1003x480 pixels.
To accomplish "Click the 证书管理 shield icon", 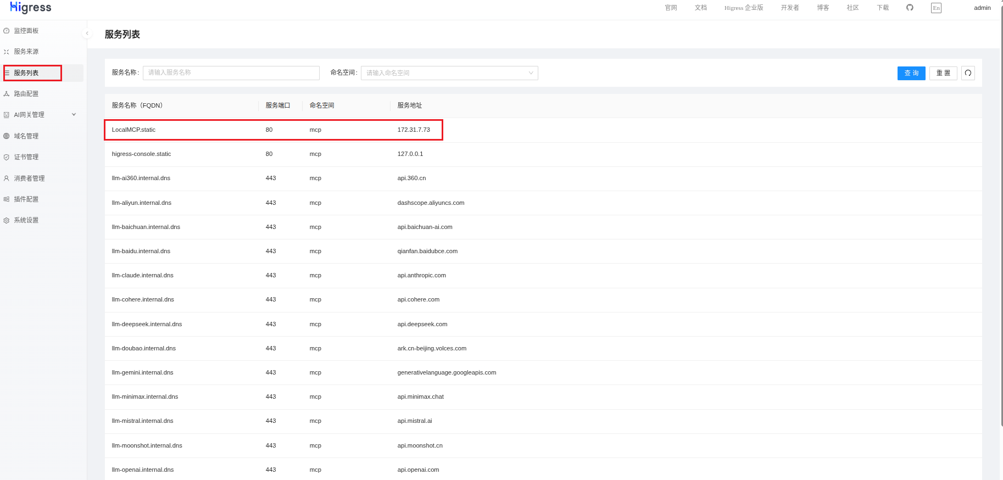I will pos(7,157).
